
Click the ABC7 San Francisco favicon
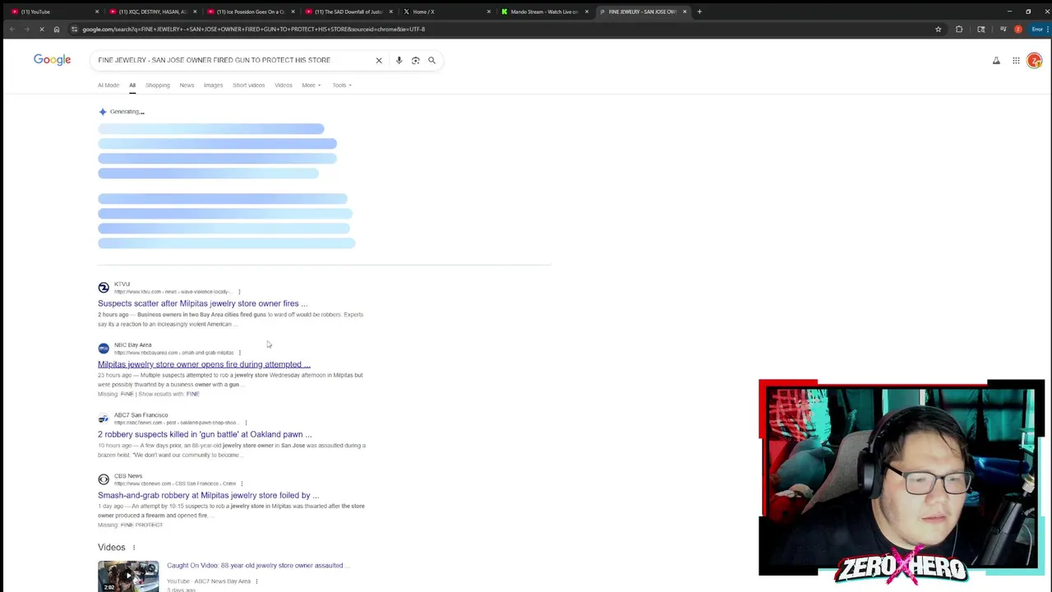(x=104, y=419)
